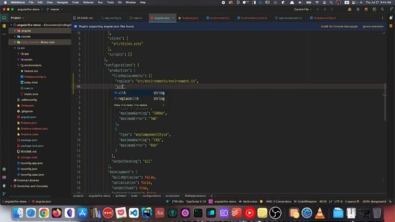This screenshot has width=395, height=222.
Task: Open Visual Studio Code from the dock
Action: (x=134, y=213)
